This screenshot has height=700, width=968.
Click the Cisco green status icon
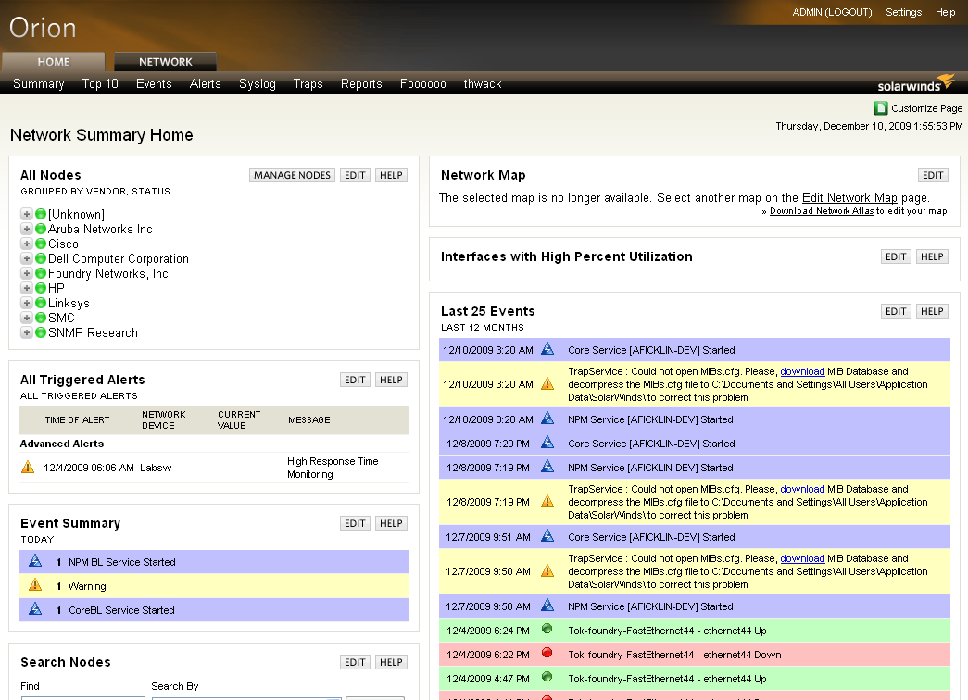[x=41, y=244]
